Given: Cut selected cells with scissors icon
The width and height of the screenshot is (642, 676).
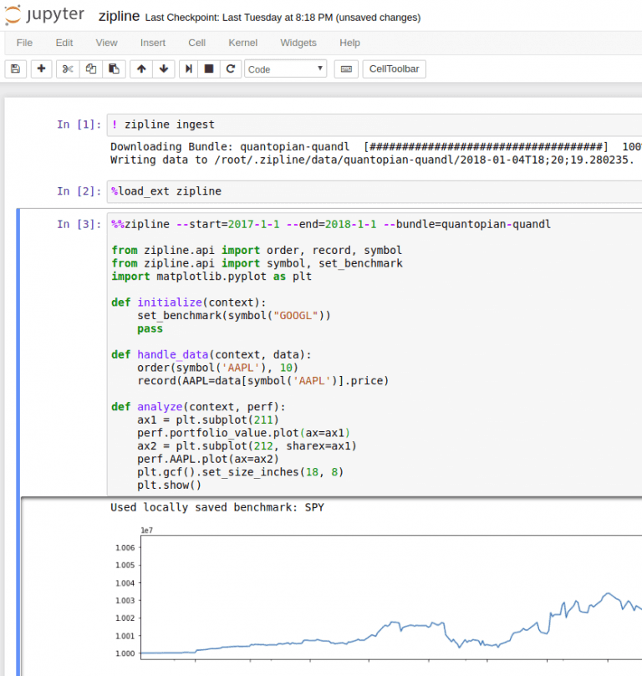Looking at the screenshot, I should (x=68, y=69).
